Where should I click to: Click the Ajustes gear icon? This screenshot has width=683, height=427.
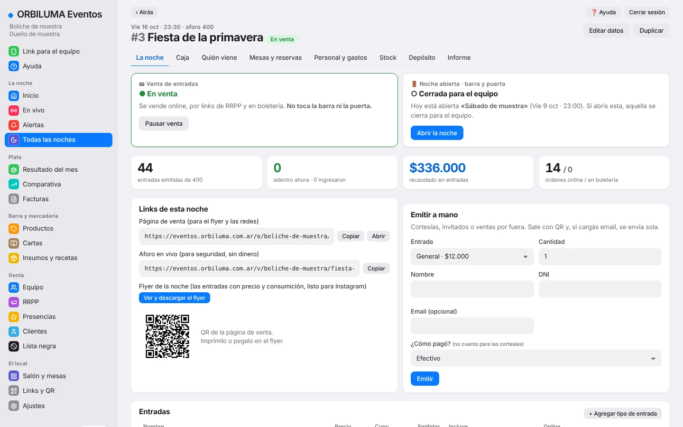click(14, 406)
